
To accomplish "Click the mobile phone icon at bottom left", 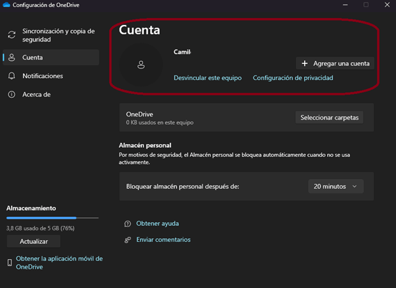I will [x=10, y=262].
